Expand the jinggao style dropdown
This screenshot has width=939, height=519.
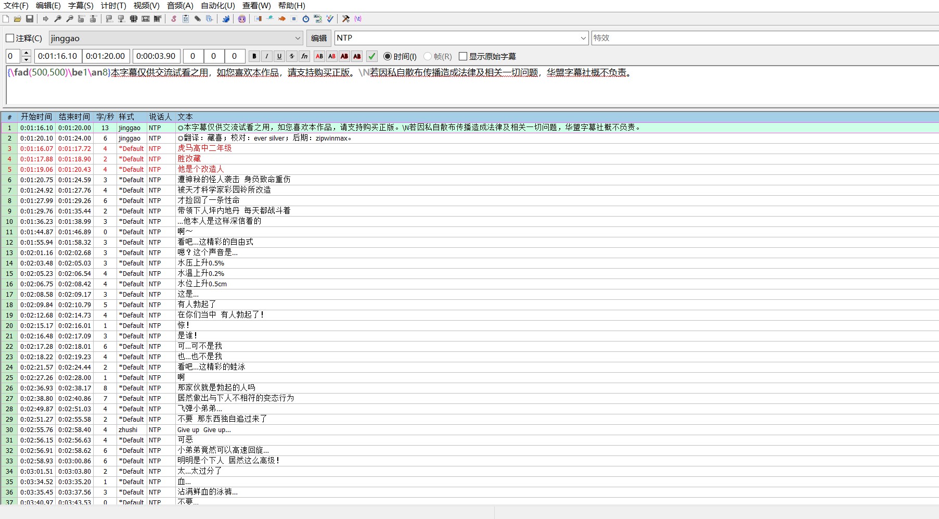tap(298, 38)
